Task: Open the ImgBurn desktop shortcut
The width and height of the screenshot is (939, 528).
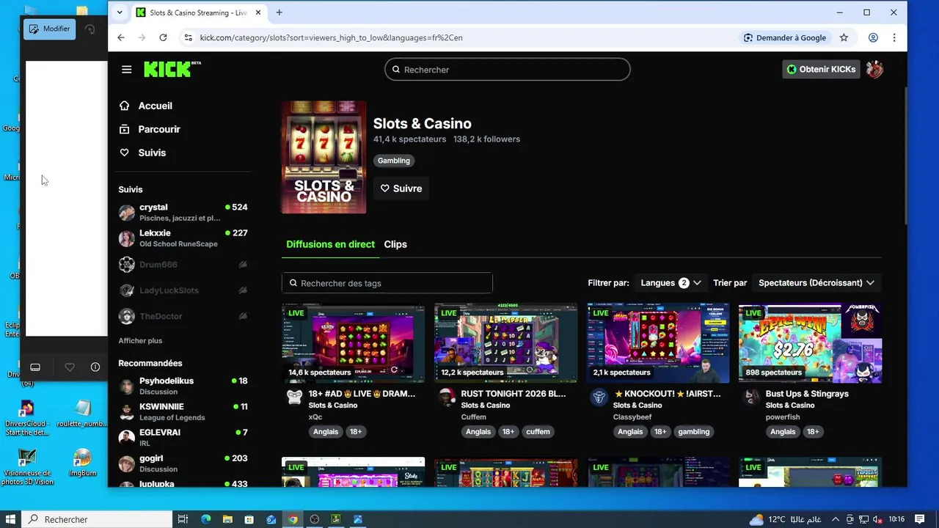Action: coord(83,463)
